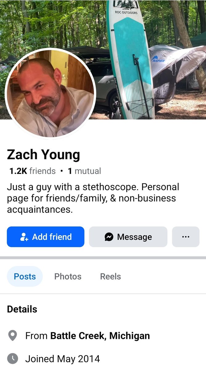Tap the Messenger bubble icon
206x370 pixels.
pyautogui.click(x=109, y=237)
